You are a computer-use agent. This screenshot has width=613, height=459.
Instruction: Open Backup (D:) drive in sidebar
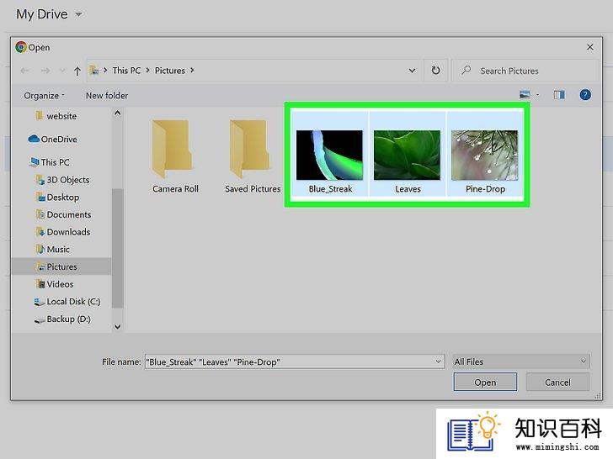[x=62, y=319]
